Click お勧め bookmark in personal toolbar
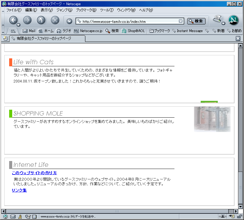The height and width of the screenshot is (220, 244). click(x=234, y=31)
